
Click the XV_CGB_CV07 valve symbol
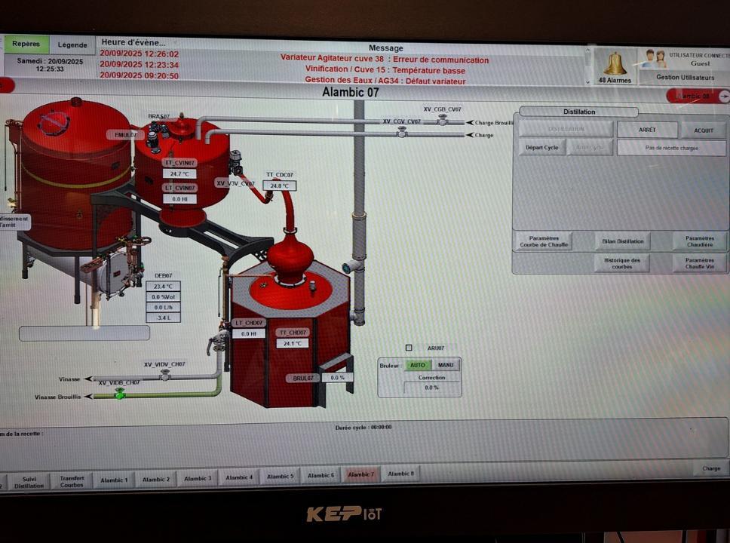click(442, 120)
